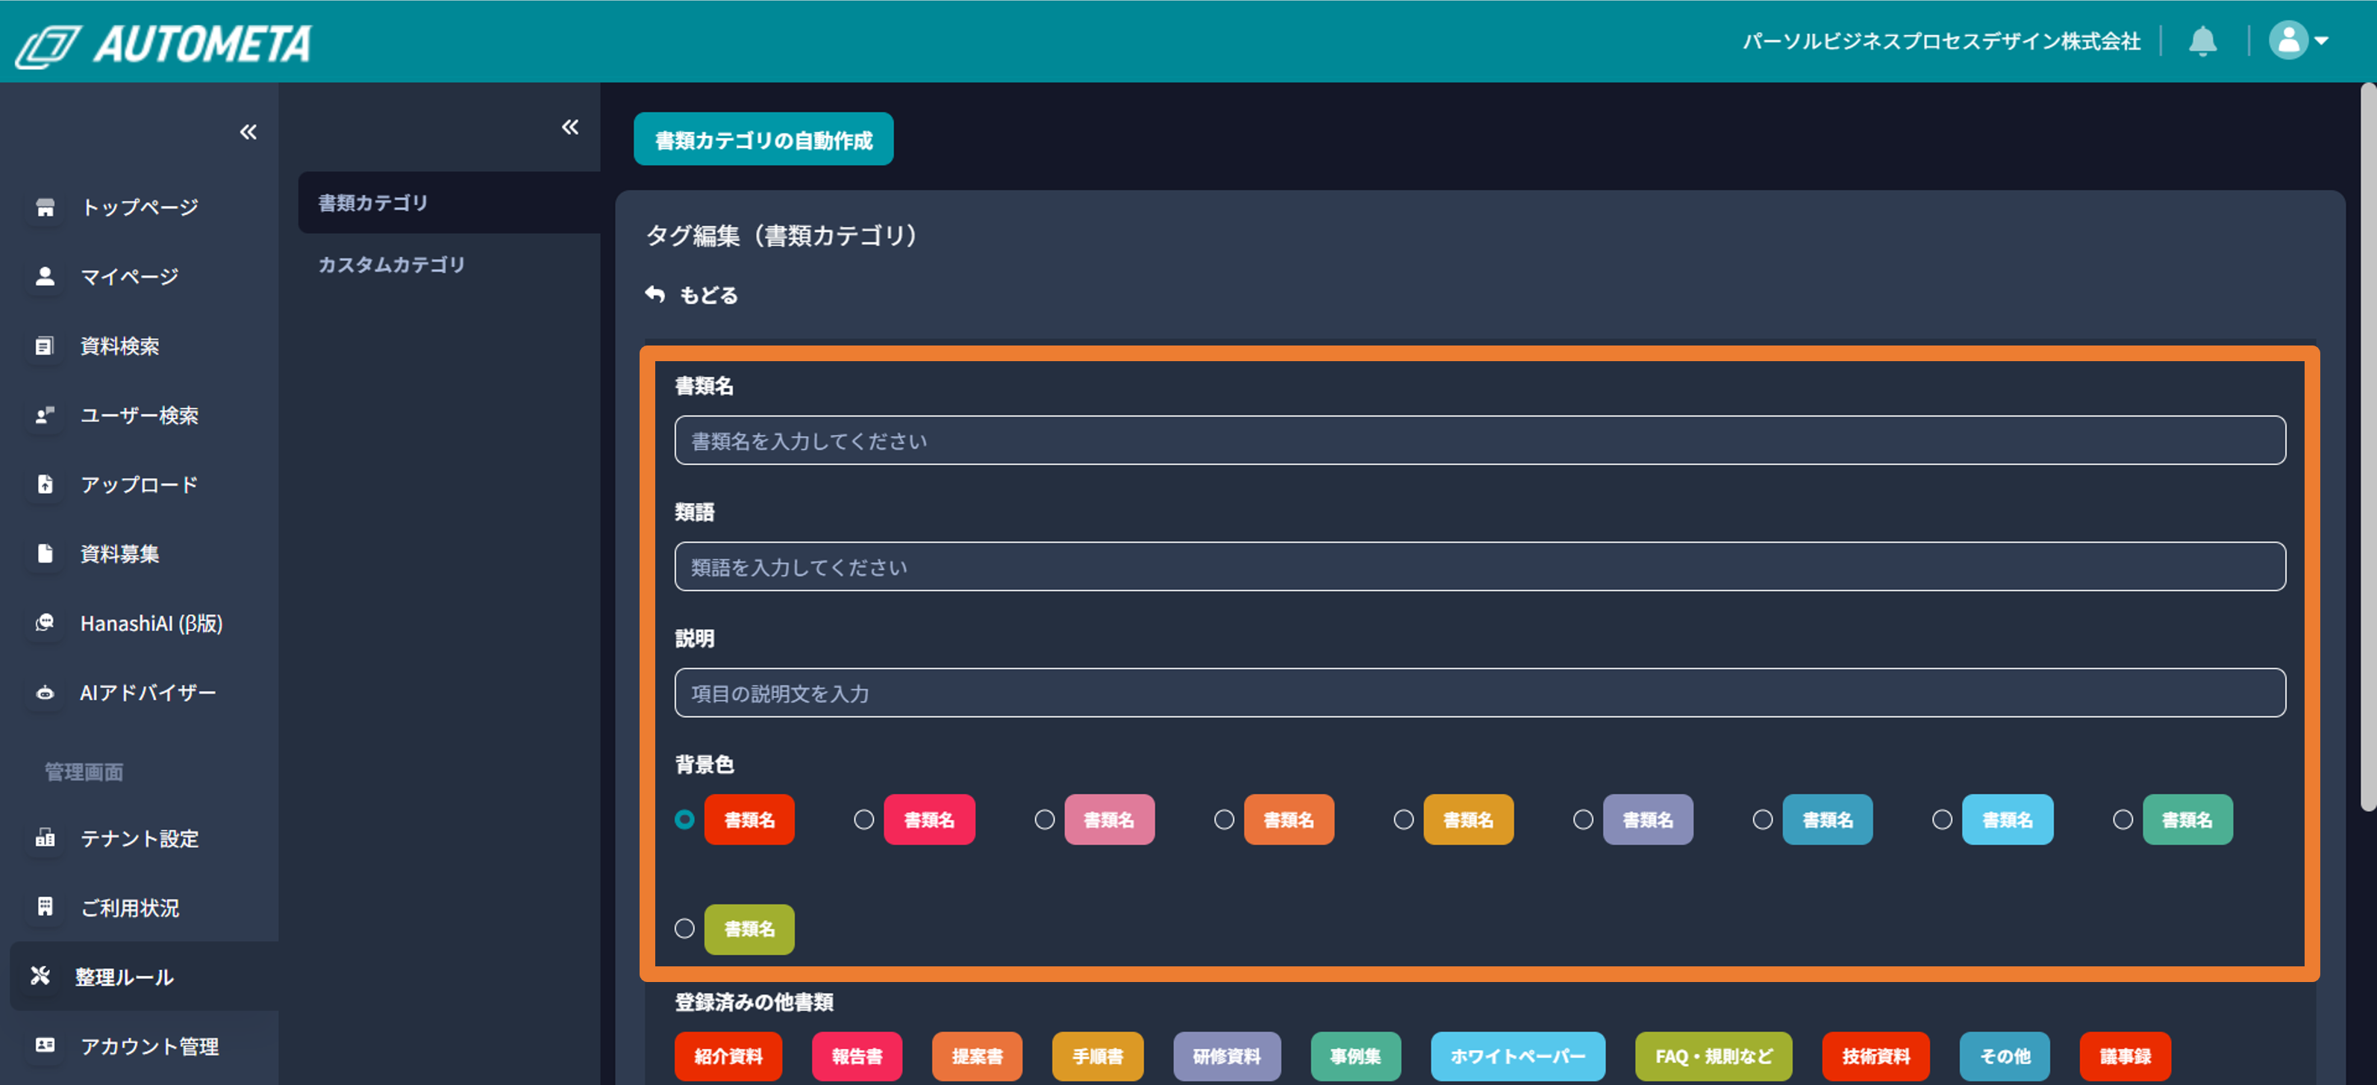
Task: Select the orange background radio
Action: [1225, 819]
